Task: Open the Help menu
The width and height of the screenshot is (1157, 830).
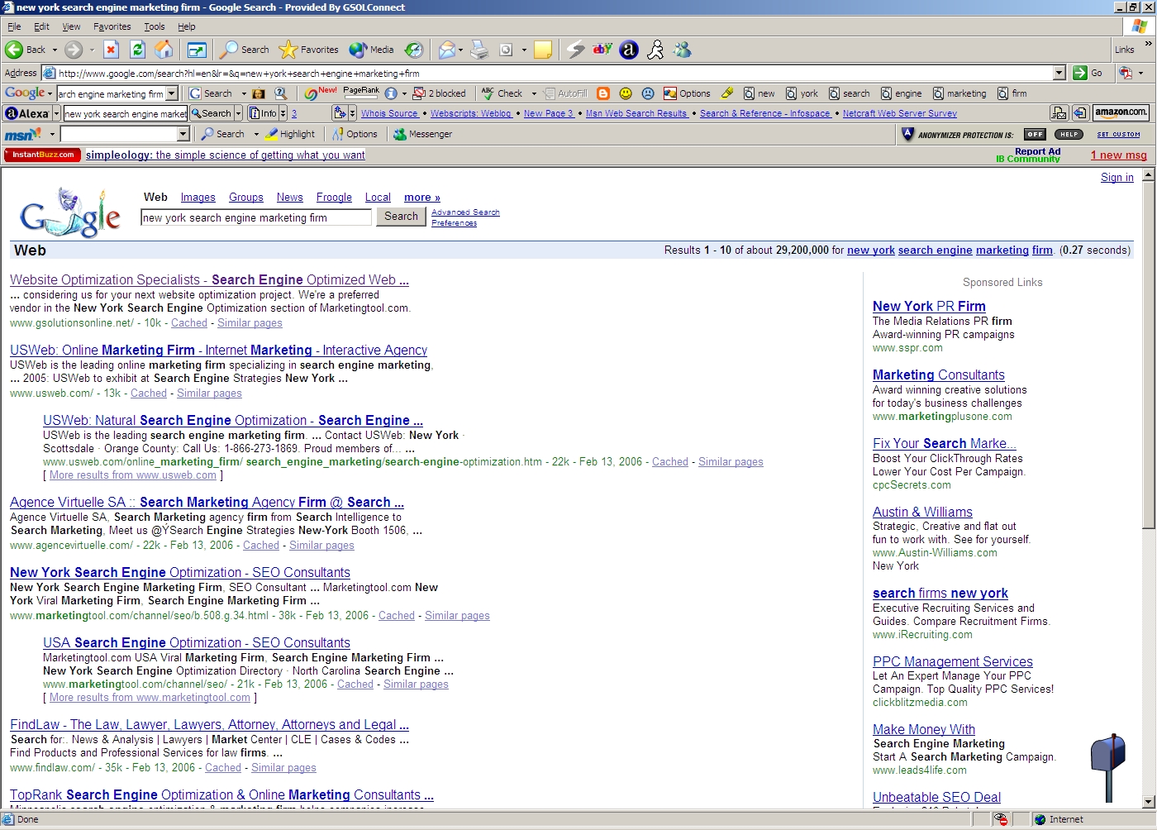Action: 187,26
